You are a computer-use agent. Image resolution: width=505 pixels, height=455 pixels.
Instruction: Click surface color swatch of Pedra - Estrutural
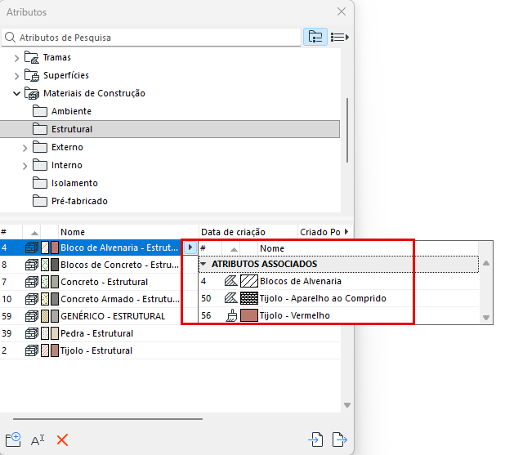pyautogui.click(x=55, y=333)
